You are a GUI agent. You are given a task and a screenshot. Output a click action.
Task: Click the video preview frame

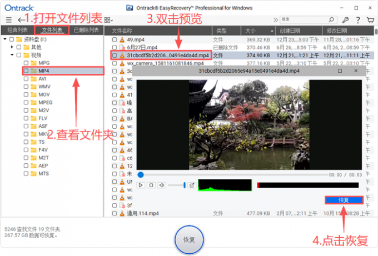tap(249, 125)
